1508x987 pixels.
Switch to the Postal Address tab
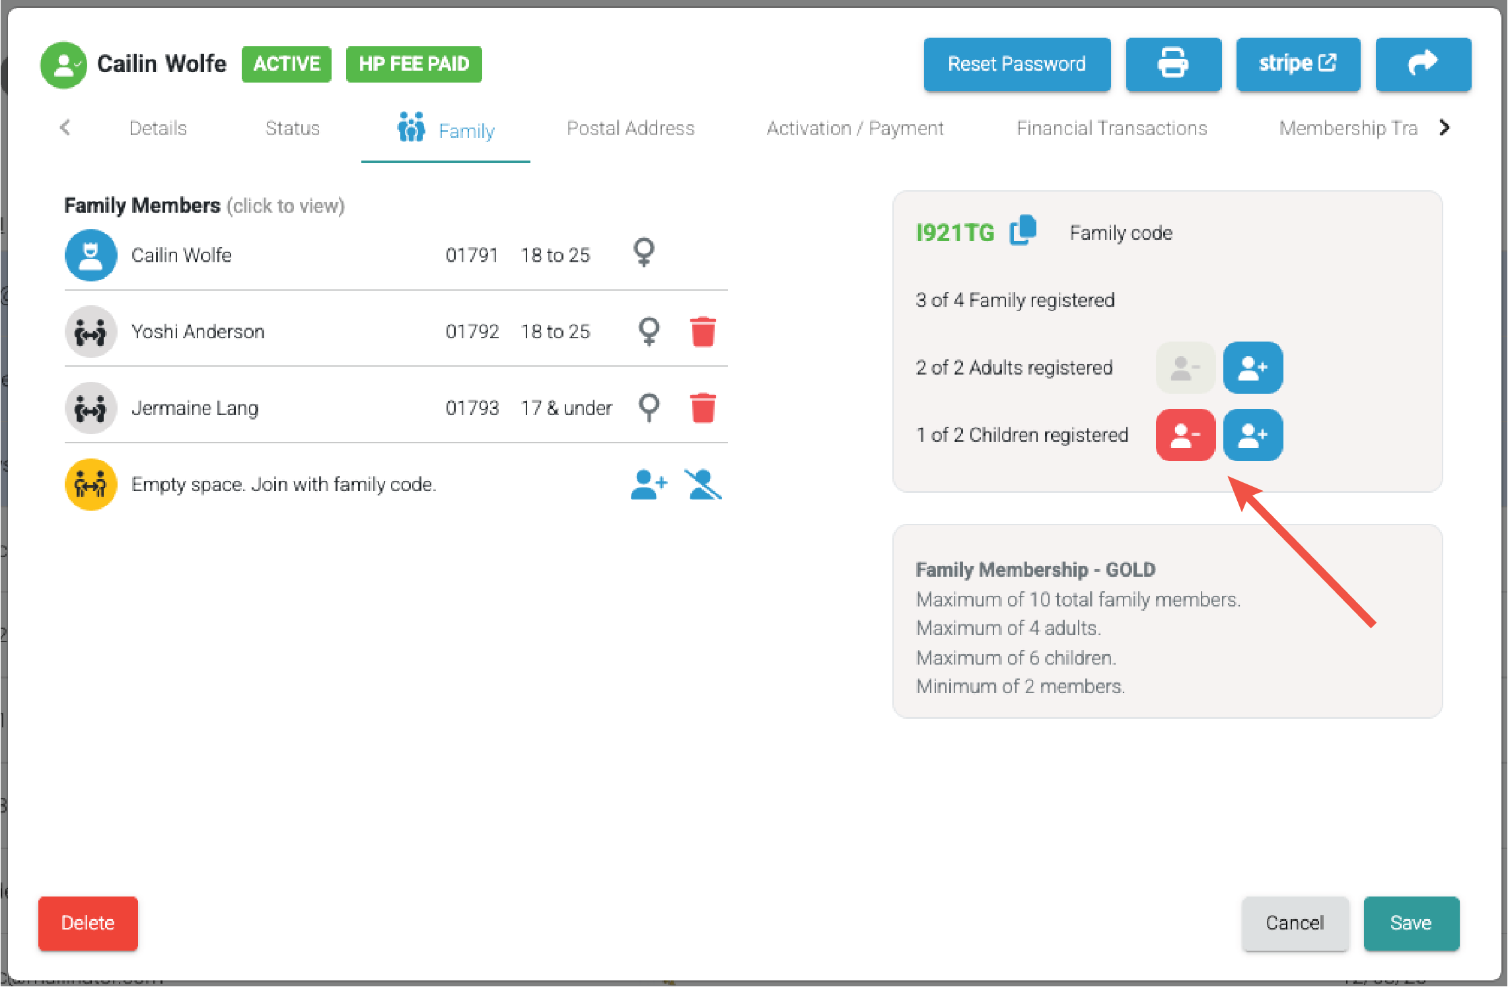pos(630,128)
